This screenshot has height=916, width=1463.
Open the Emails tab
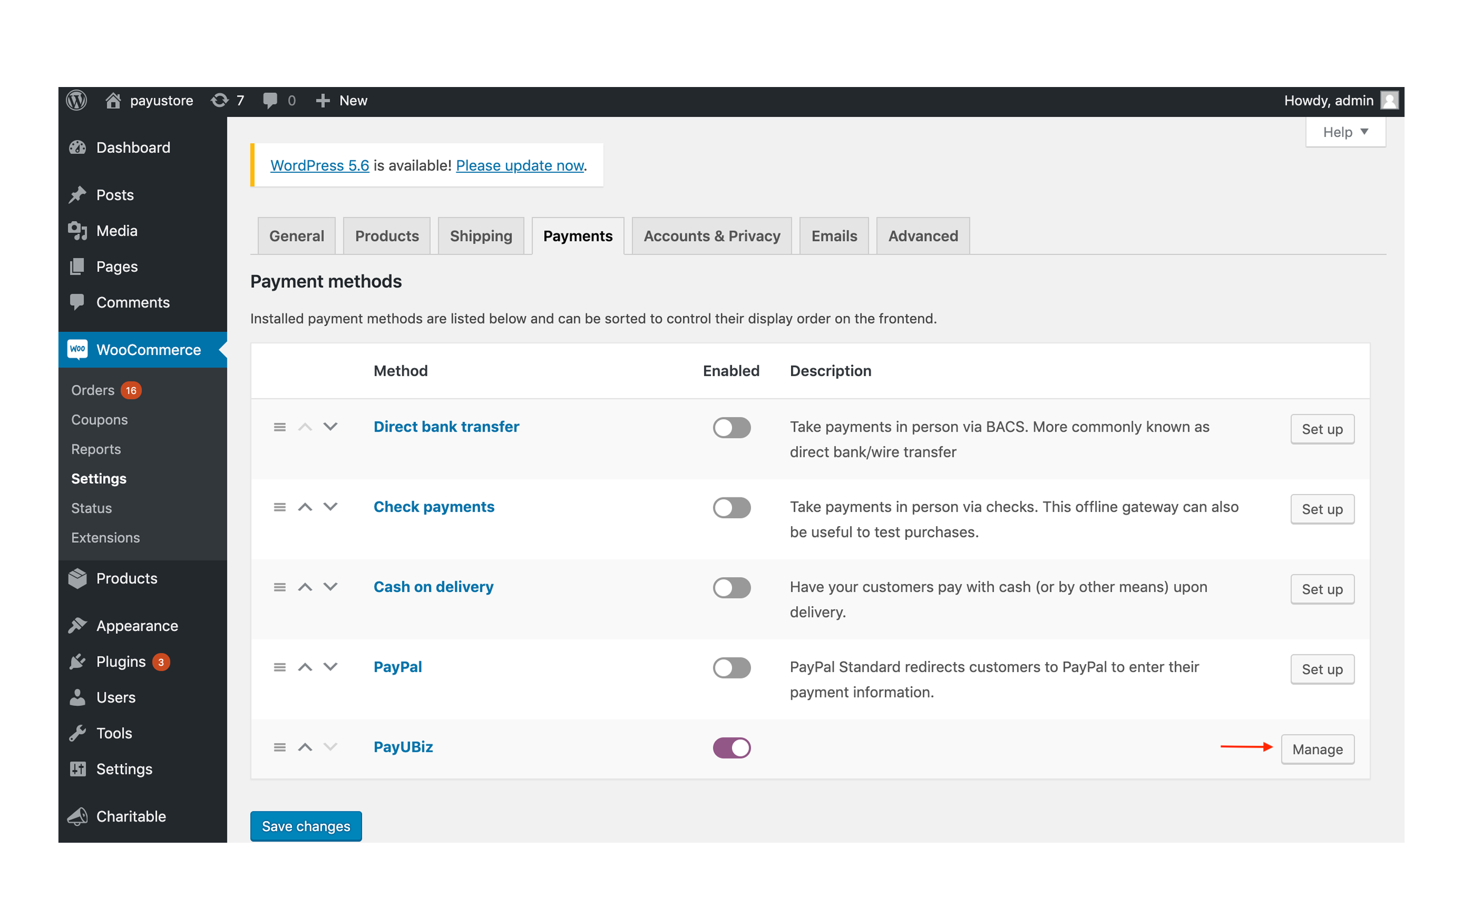click(834, 236)
